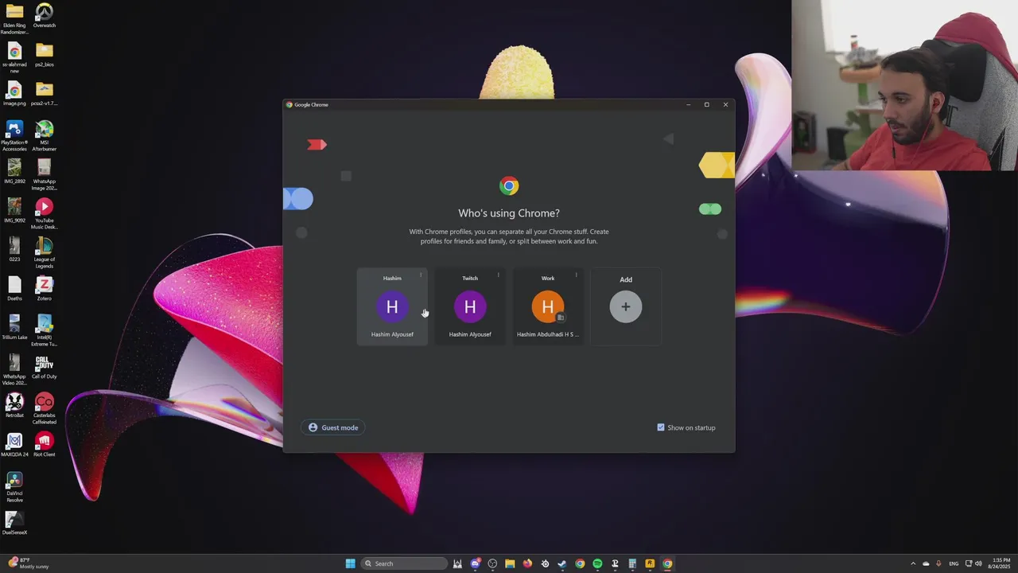Open the volume and network quick settings

click(x=973, y=563)
